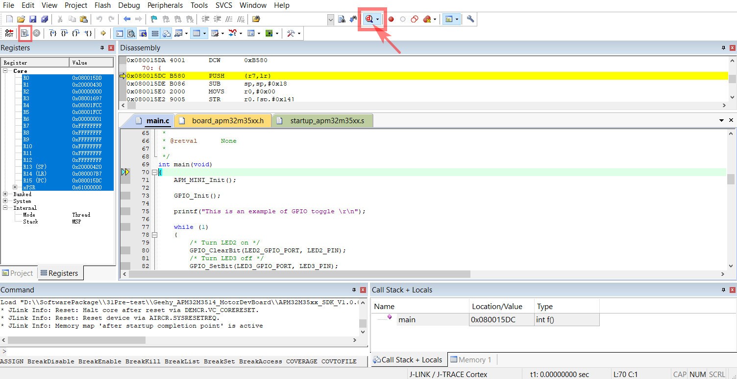
Task: Click the Reset CPU (RST) button
Action: [9, 33]
